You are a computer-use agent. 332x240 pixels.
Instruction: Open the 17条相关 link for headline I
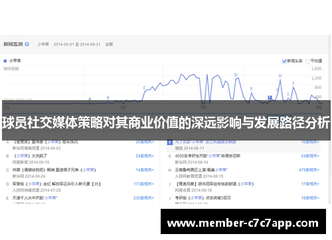[310, 184]
